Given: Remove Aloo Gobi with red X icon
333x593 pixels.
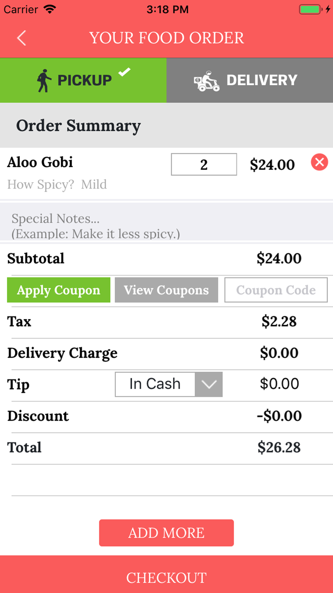Looking at the screenshot, I should 319,162.
